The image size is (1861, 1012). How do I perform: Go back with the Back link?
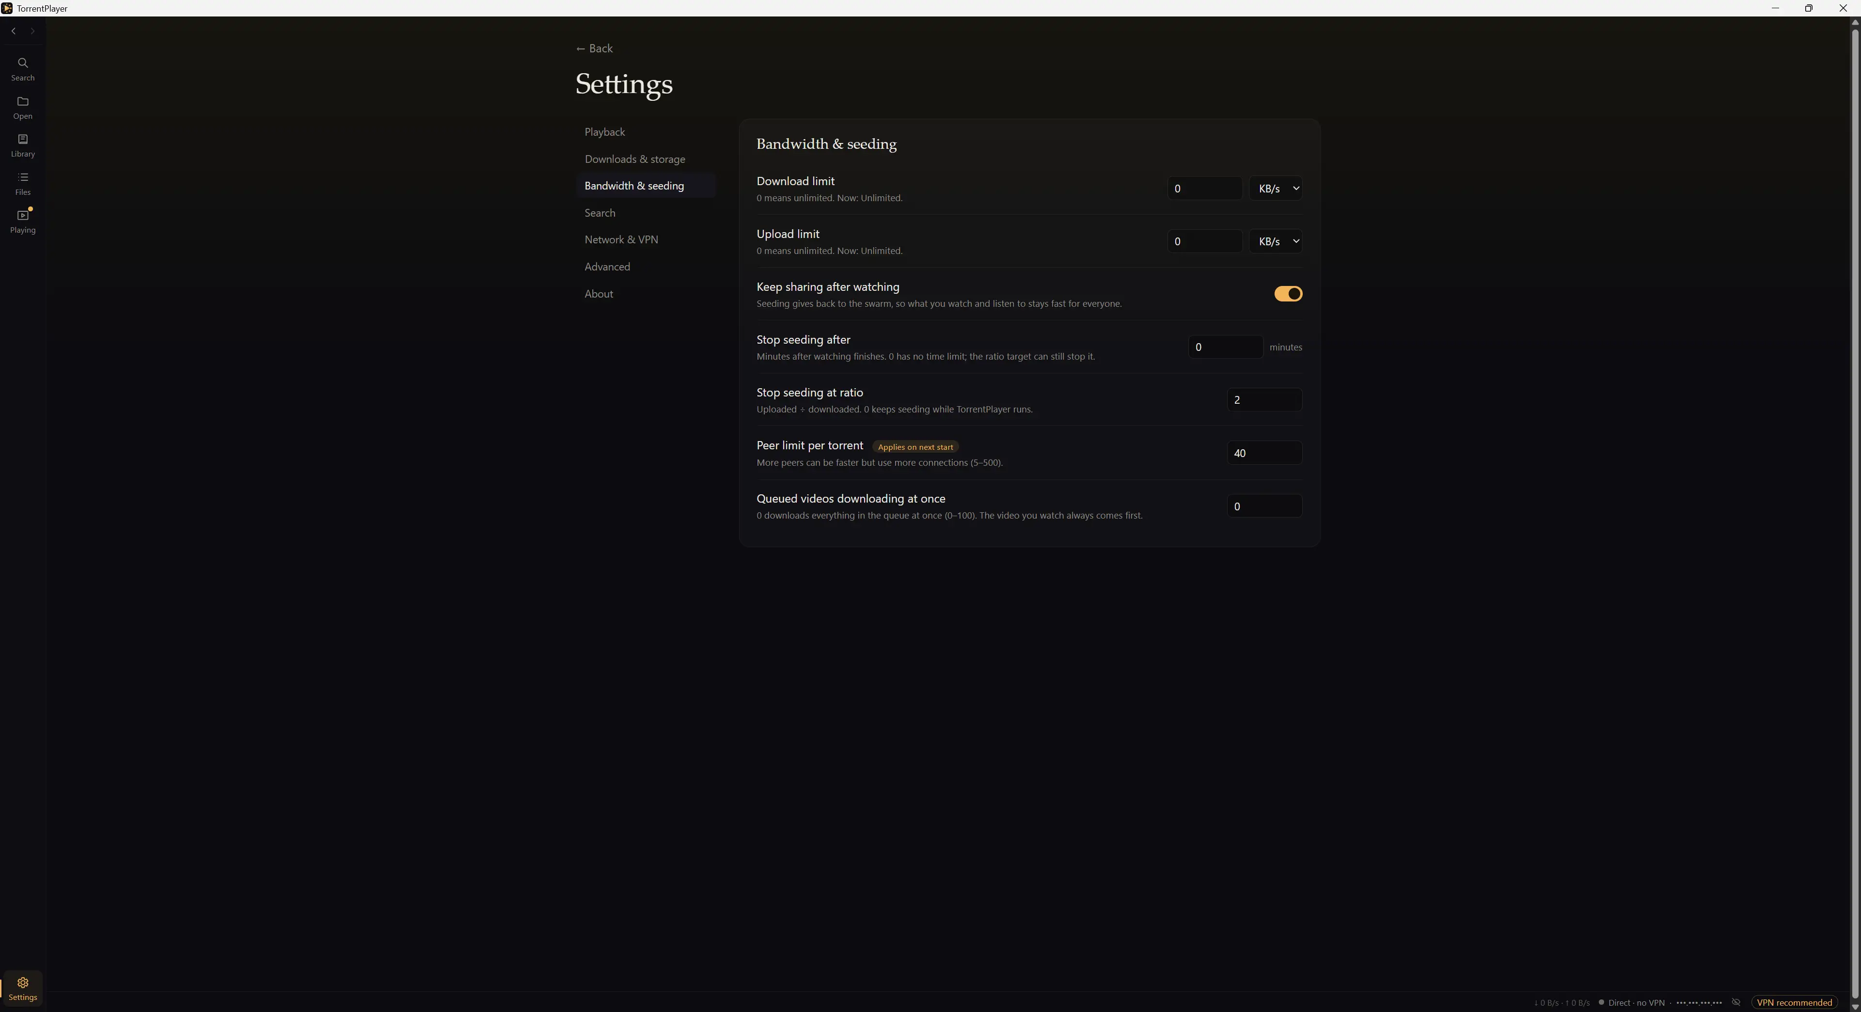pos(594,48)
